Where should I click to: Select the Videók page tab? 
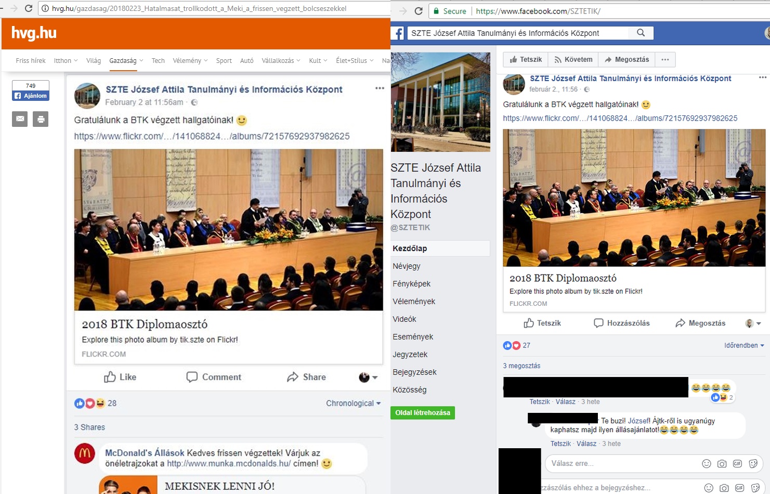tap(404, 319)
